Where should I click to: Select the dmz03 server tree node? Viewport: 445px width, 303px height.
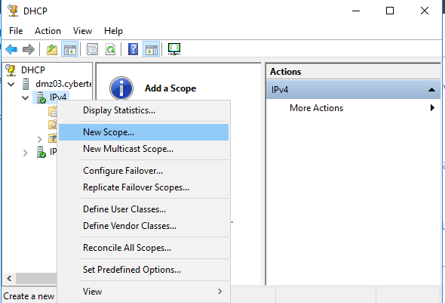[x=63, y=84]
